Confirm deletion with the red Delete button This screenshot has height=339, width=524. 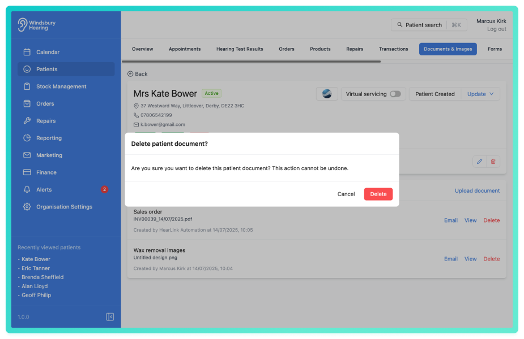coord(378,194)
